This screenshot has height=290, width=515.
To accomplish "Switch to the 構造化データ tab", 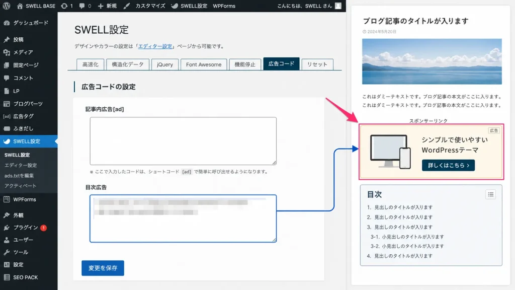I will (128, 64).
